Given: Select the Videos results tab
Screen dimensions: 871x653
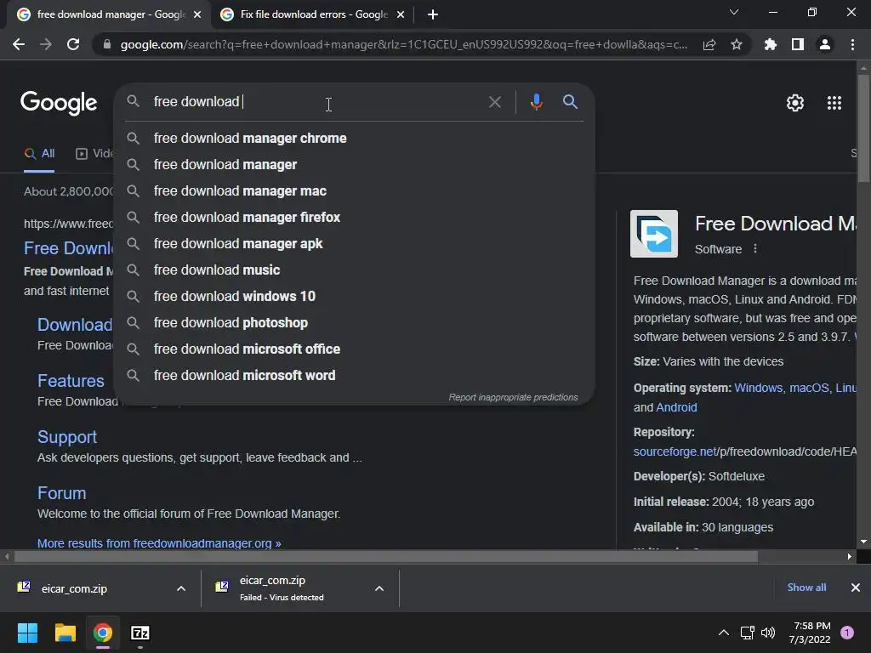Looking at the screenshot, I should pyautogui.click(x=94, y=154).
